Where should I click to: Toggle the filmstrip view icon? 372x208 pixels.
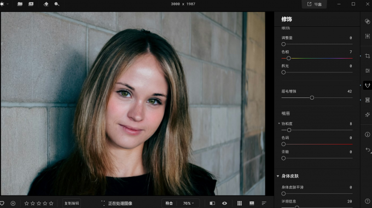point(252,203)
